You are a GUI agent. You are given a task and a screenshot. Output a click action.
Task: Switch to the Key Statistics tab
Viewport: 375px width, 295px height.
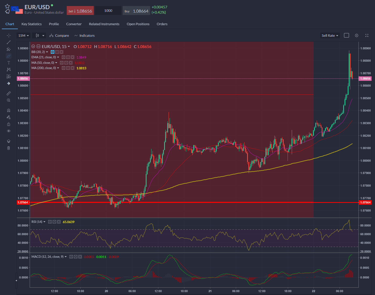pos(32,24)
